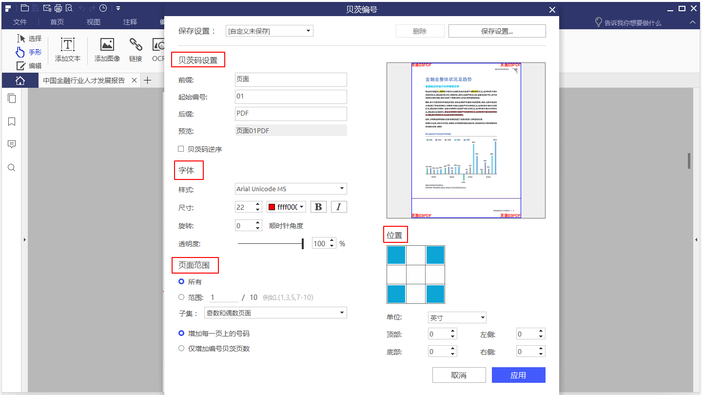
Task: Click the print preview magnifier page icon
Action: pyautogui.click(x=69, y=8)
